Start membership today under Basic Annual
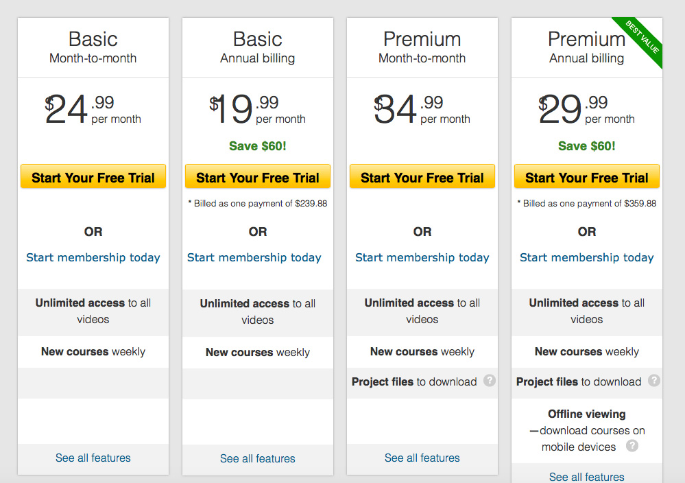This screenshot has width=685, height=483. click(x=254, y=257)
